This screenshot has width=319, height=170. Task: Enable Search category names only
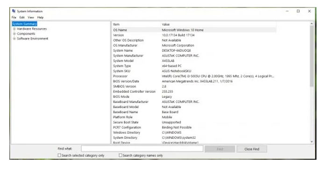tap(121, 156)
